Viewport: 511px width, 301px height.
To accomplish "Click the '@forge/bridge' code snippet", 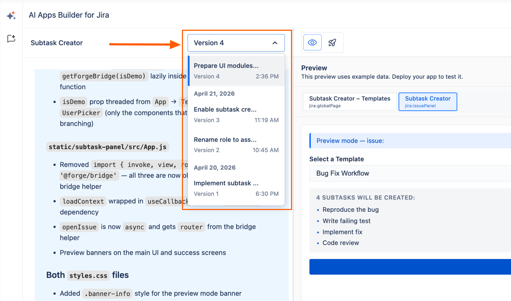I will click(89, 176).
